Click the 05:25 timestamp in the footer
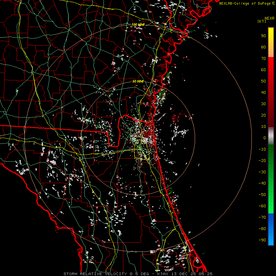 tap(206, 274)
